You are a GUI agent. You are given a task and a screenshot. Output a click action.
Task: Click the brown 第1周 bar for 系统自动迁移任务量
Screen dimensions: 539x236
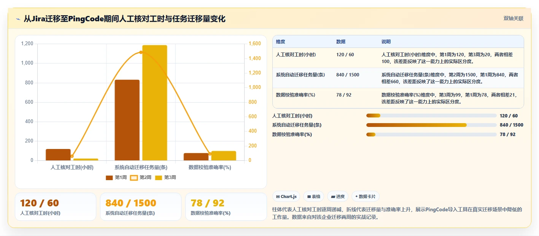(127, 120)
